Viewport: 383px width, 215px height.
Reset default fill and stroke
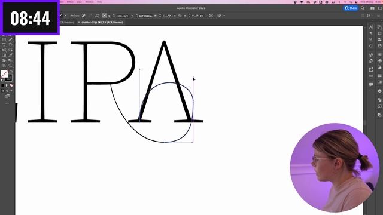[x=2, y=79]
